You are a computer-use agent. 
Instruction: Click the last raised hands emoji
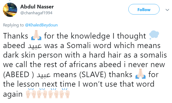tap(65, 93)
